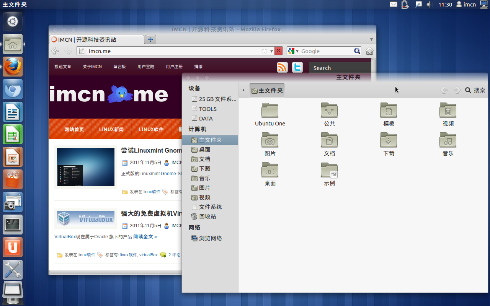Click the path bar left arrow in file manager
Viewport: 490px width, 306px height.
pyautogui.click(x=243, y=90)
